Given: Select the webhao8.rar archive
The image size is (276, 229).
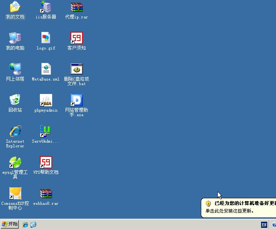Looking at the screenshot, I should (x=46, y=194).
